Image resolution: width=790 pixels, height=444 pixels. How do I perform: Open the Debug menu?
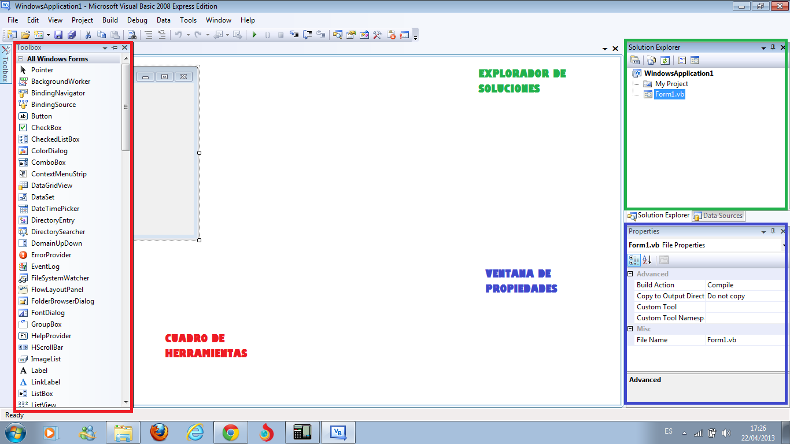(x=137, y=20)
